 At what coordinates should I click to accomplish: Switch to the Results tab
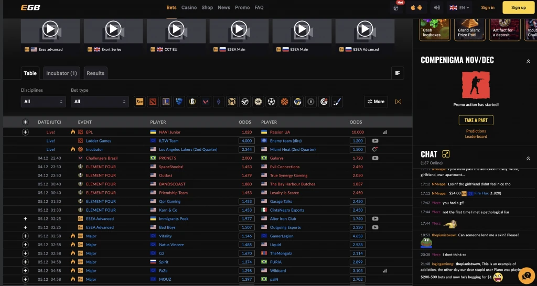95,73
